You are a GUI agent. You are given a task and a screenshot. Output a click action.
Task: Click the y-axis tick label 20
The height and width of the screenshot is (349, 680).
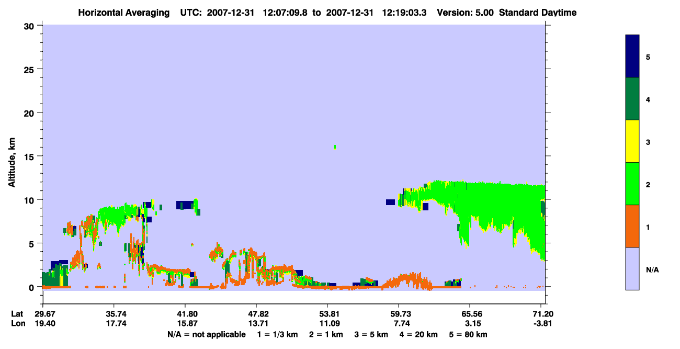point(30,112)
